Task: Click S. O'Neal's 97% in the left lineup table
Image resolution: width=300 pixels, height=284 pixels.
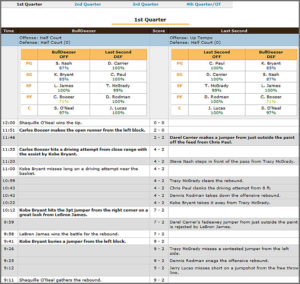Action: coord(64,113)
